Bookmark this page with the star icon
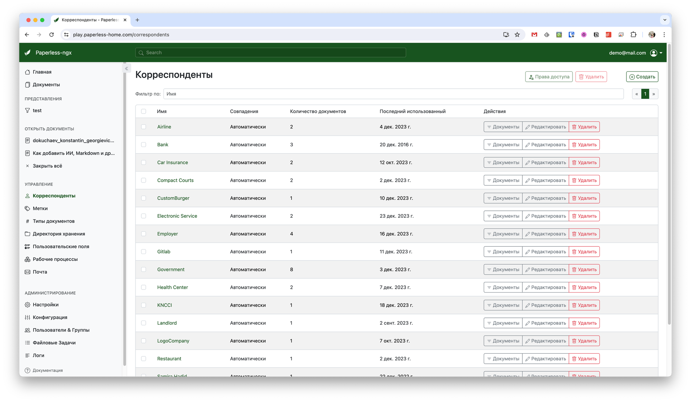691x402 pixels. (517, 35)
